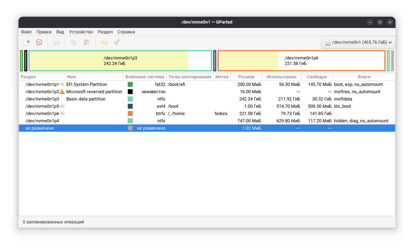Viewport: 414px width, 248px height.
Task: Click the /boot/efi mount point cell
Action: coord(176,84)
